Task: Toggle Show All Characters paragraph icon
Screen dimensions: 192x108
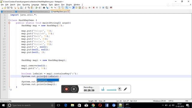Action: (70, 7)
